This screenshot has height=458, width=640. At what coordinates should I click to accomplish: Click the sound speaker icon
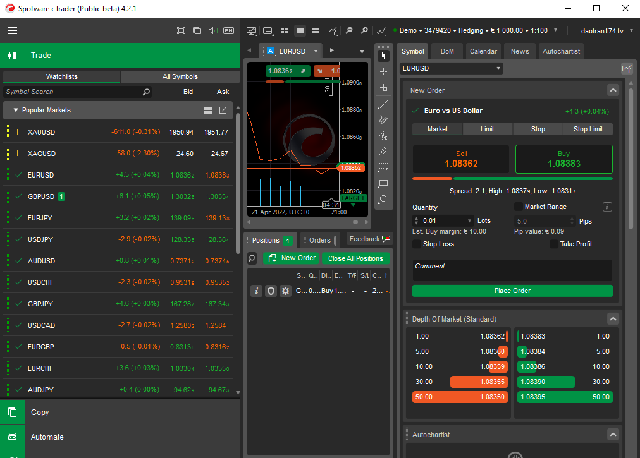[x=212, y=30]
